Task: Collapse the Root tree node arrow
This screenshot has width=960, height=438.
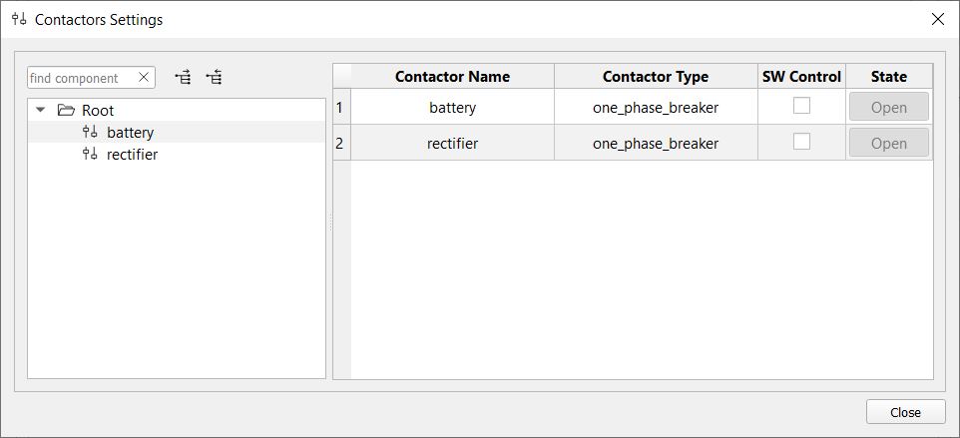Action: (41, 110)
